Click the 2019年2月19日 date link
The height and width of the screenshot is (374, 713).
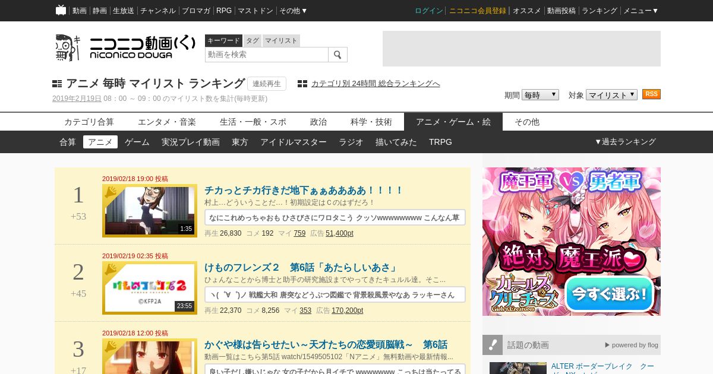click(x=77, y=99)
